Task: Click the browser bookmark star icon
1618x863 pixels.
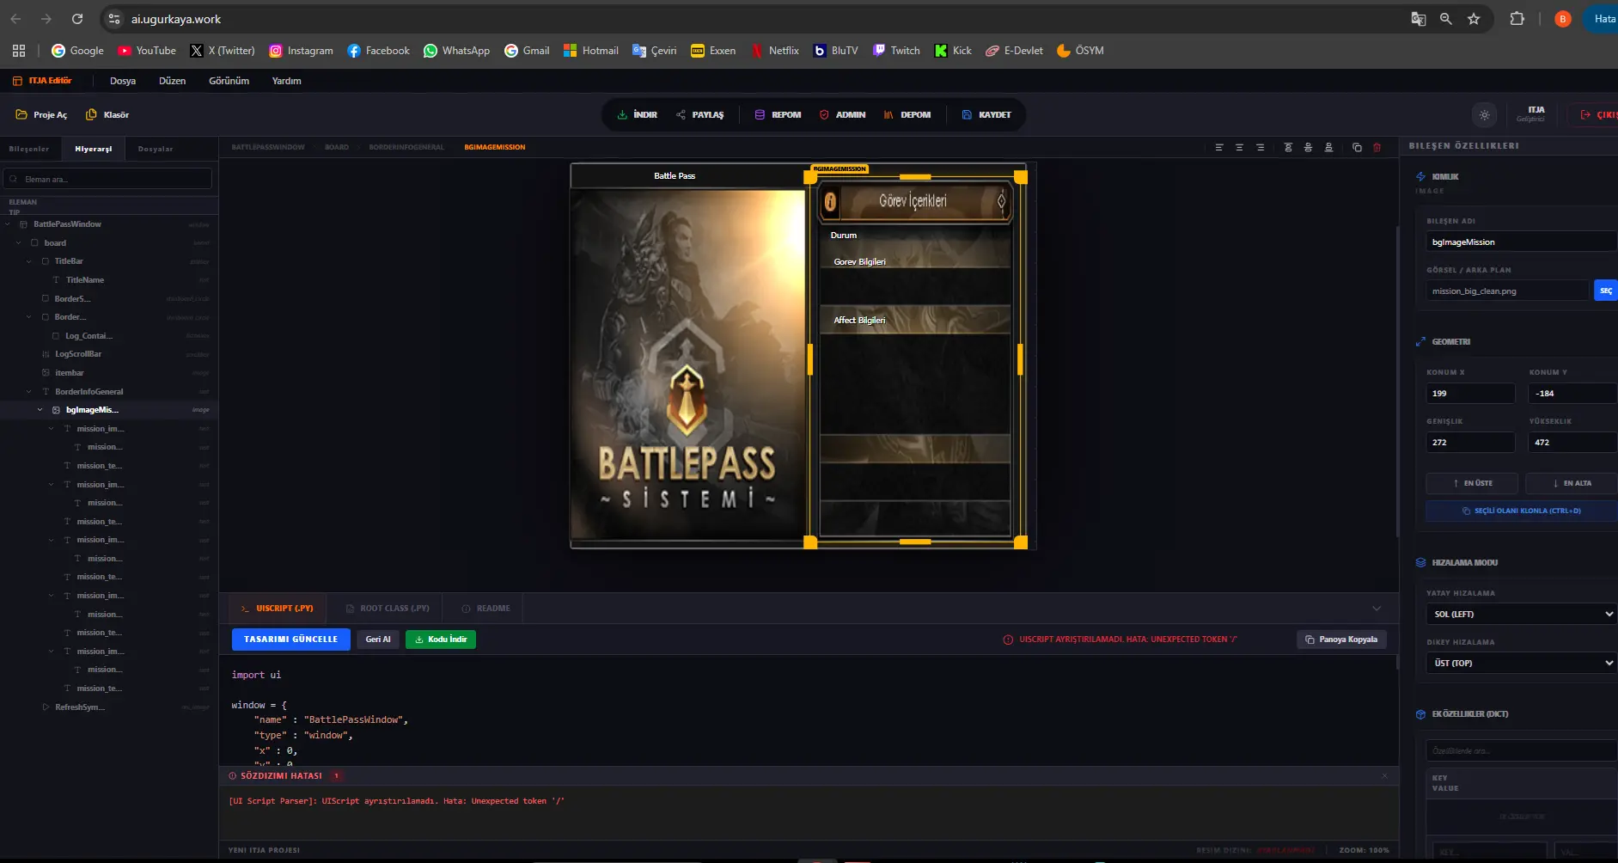Action: click(x=1474, y=19)
